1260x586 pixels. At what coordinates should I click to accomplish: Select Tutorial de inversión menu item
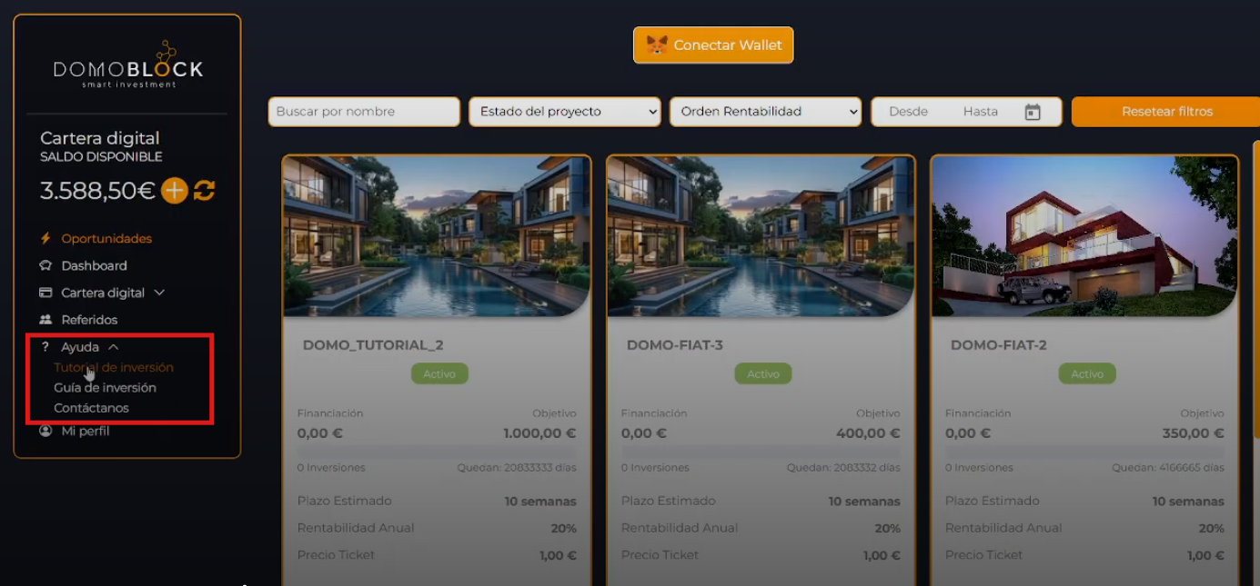114,368
